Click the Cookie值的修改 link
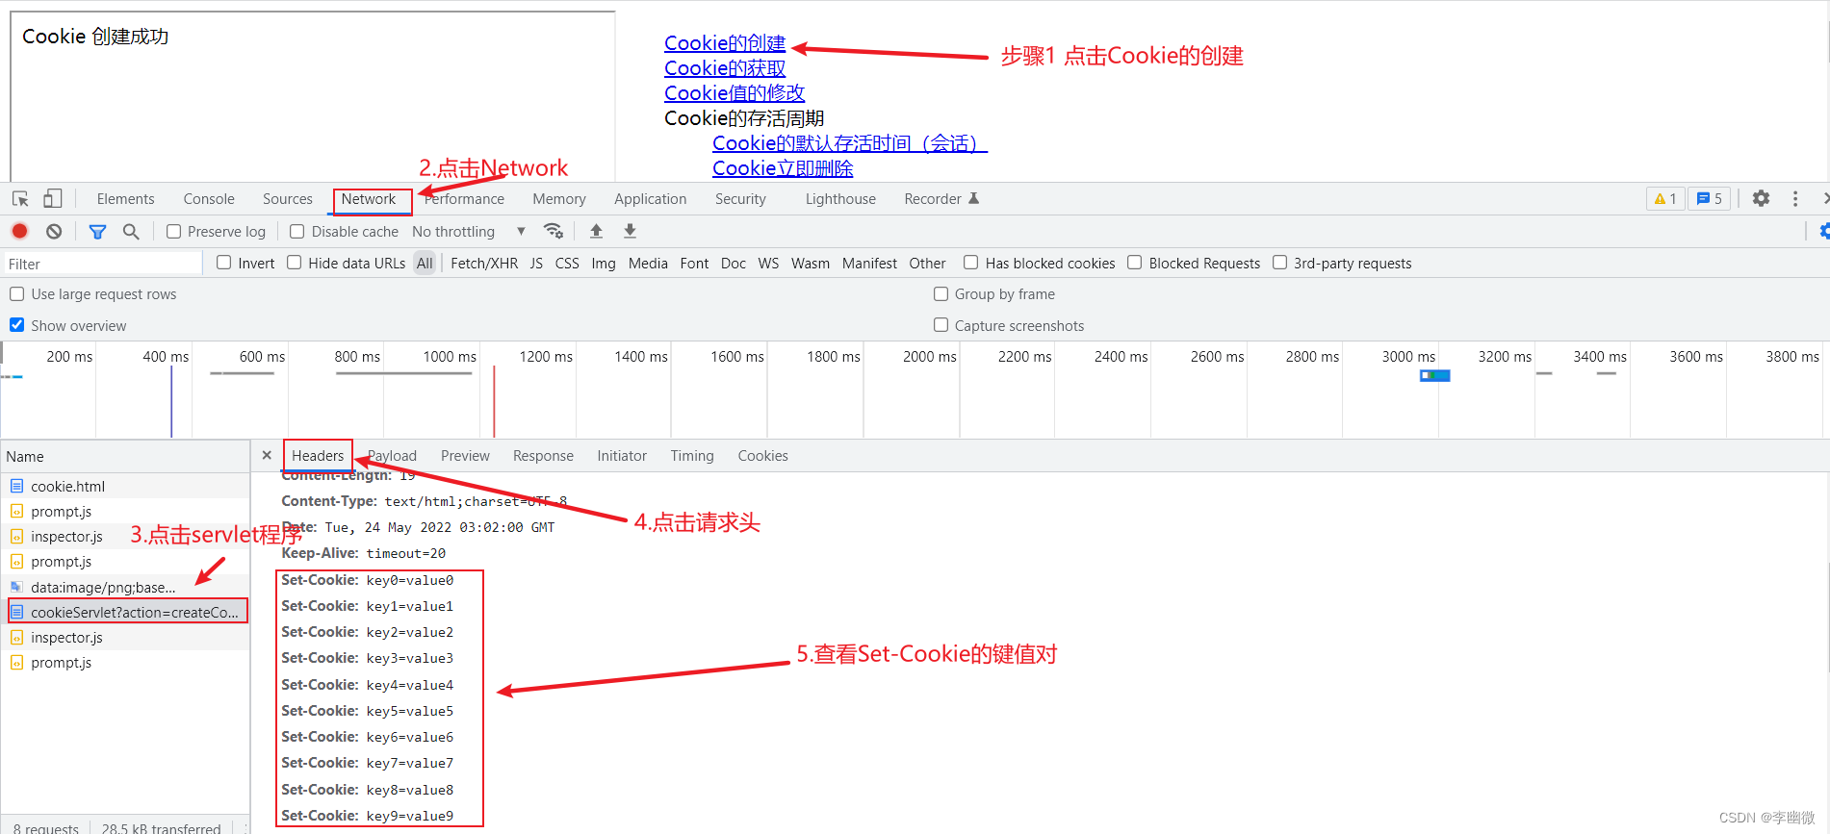The image size is (1830, 834). tap(735, 93)
